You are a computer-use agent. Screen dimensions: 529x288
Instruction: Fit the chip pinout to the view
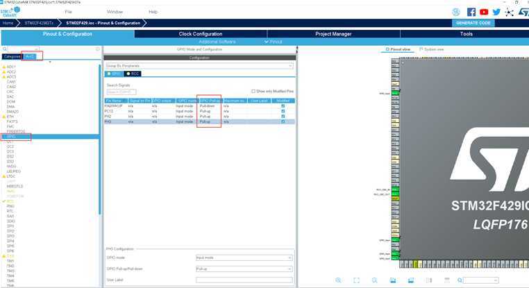(357, 280)
